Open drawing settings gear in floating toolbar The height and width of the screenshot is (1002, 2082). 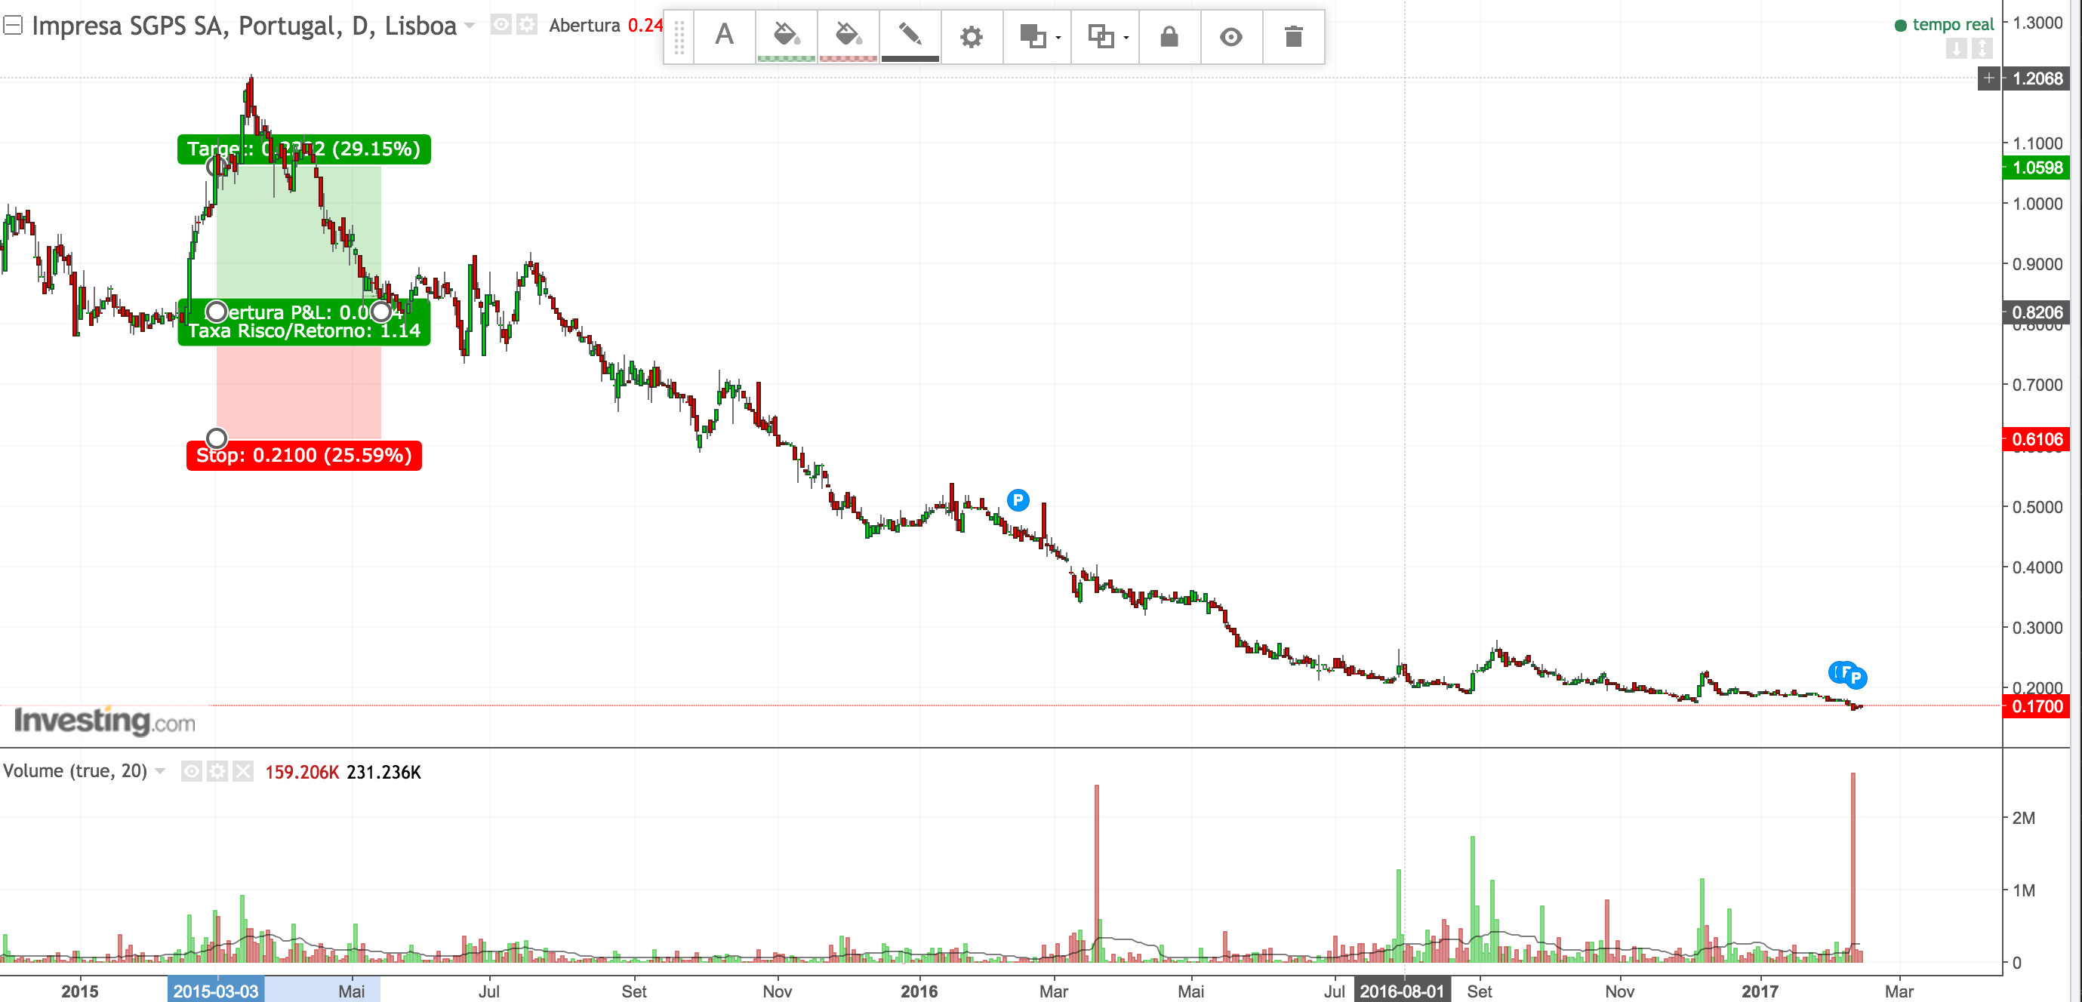pyautogui.click(x=971, y=36)
